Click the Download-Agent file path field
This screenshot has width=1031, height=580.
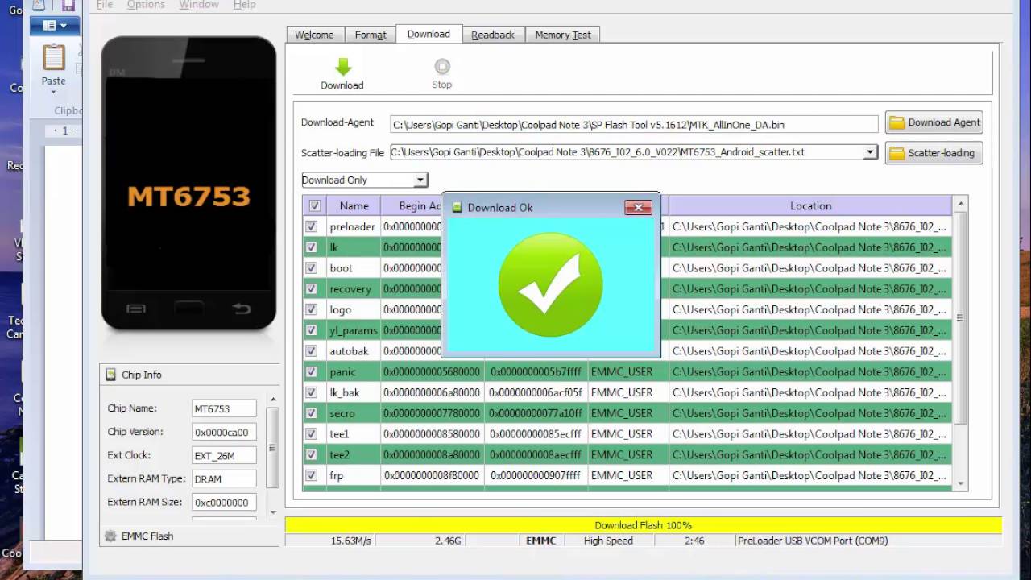[x=633, y=125]
